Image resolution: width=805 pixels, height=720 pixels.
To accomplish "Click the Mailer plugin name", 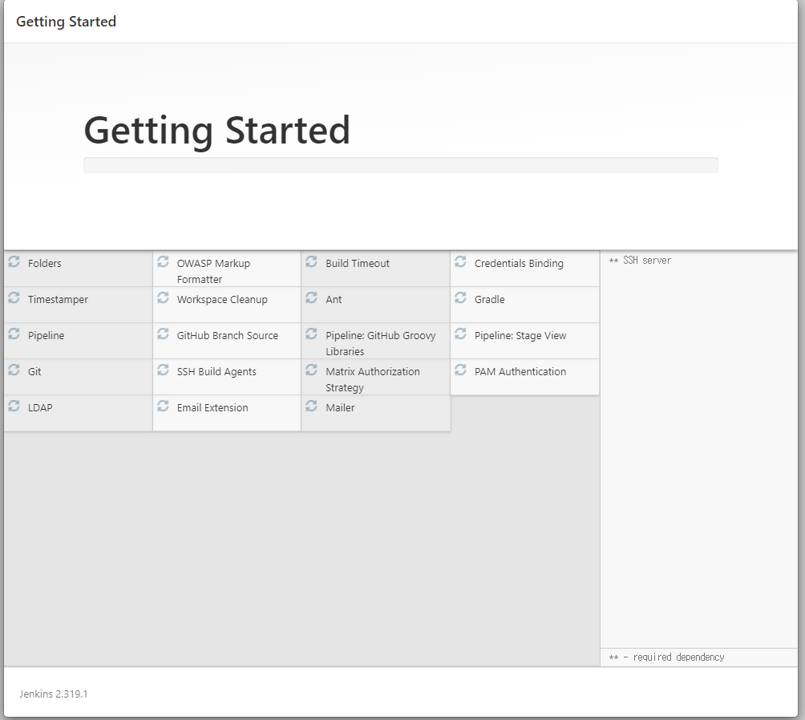I will point(340,408).
